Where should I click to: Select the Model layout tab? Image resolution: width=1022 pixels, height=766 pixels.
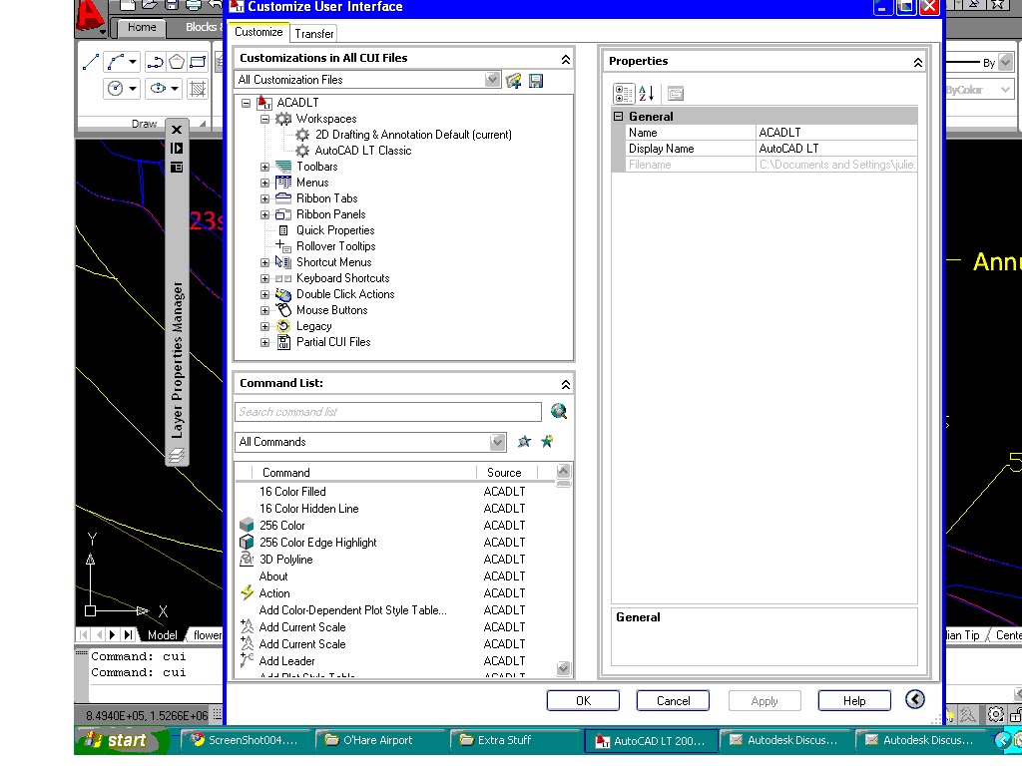[x=163, y=635]
